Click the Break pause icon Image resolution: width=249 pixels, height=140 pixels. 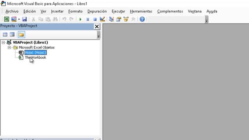point(88,19)
